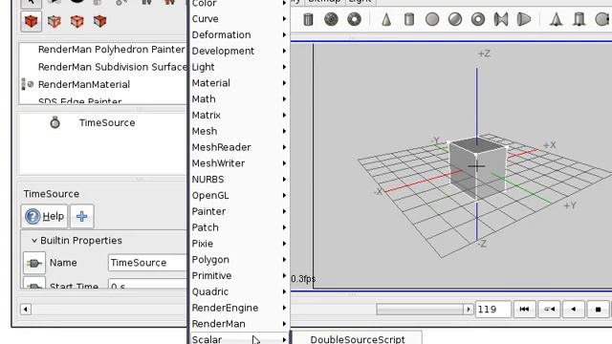
Task: Collapse the Builtin Properties section
Action: tap(34, 240)
